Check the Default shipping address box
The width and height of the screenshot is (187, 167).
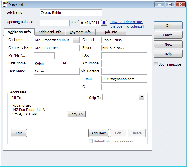90,141
